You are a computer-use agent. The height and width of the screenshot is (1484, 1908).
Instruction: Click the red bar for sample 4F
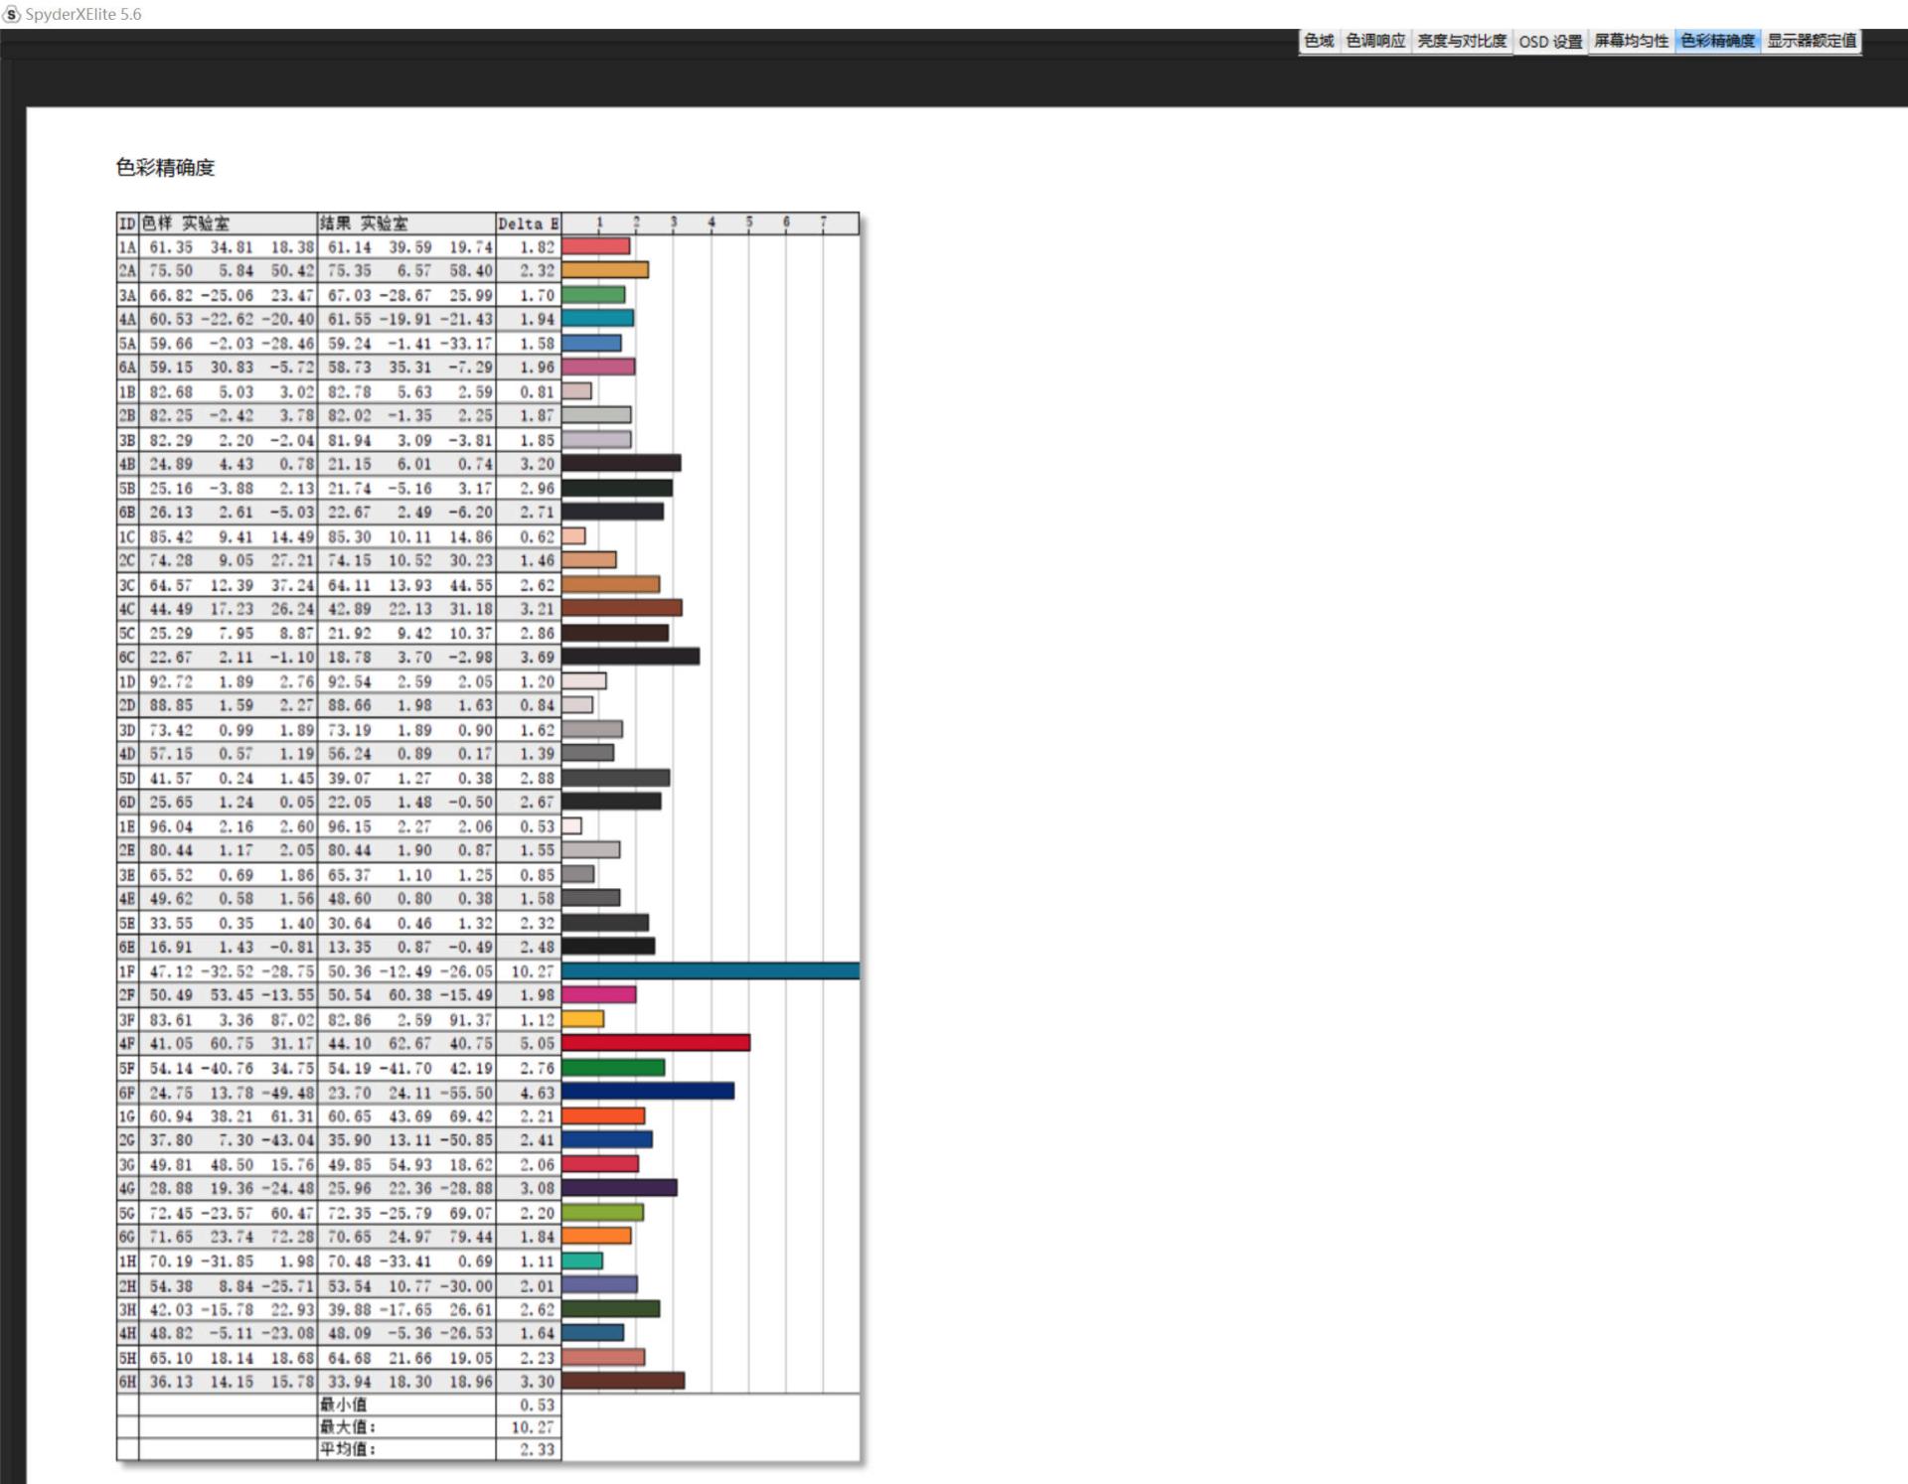[655, 1043]
